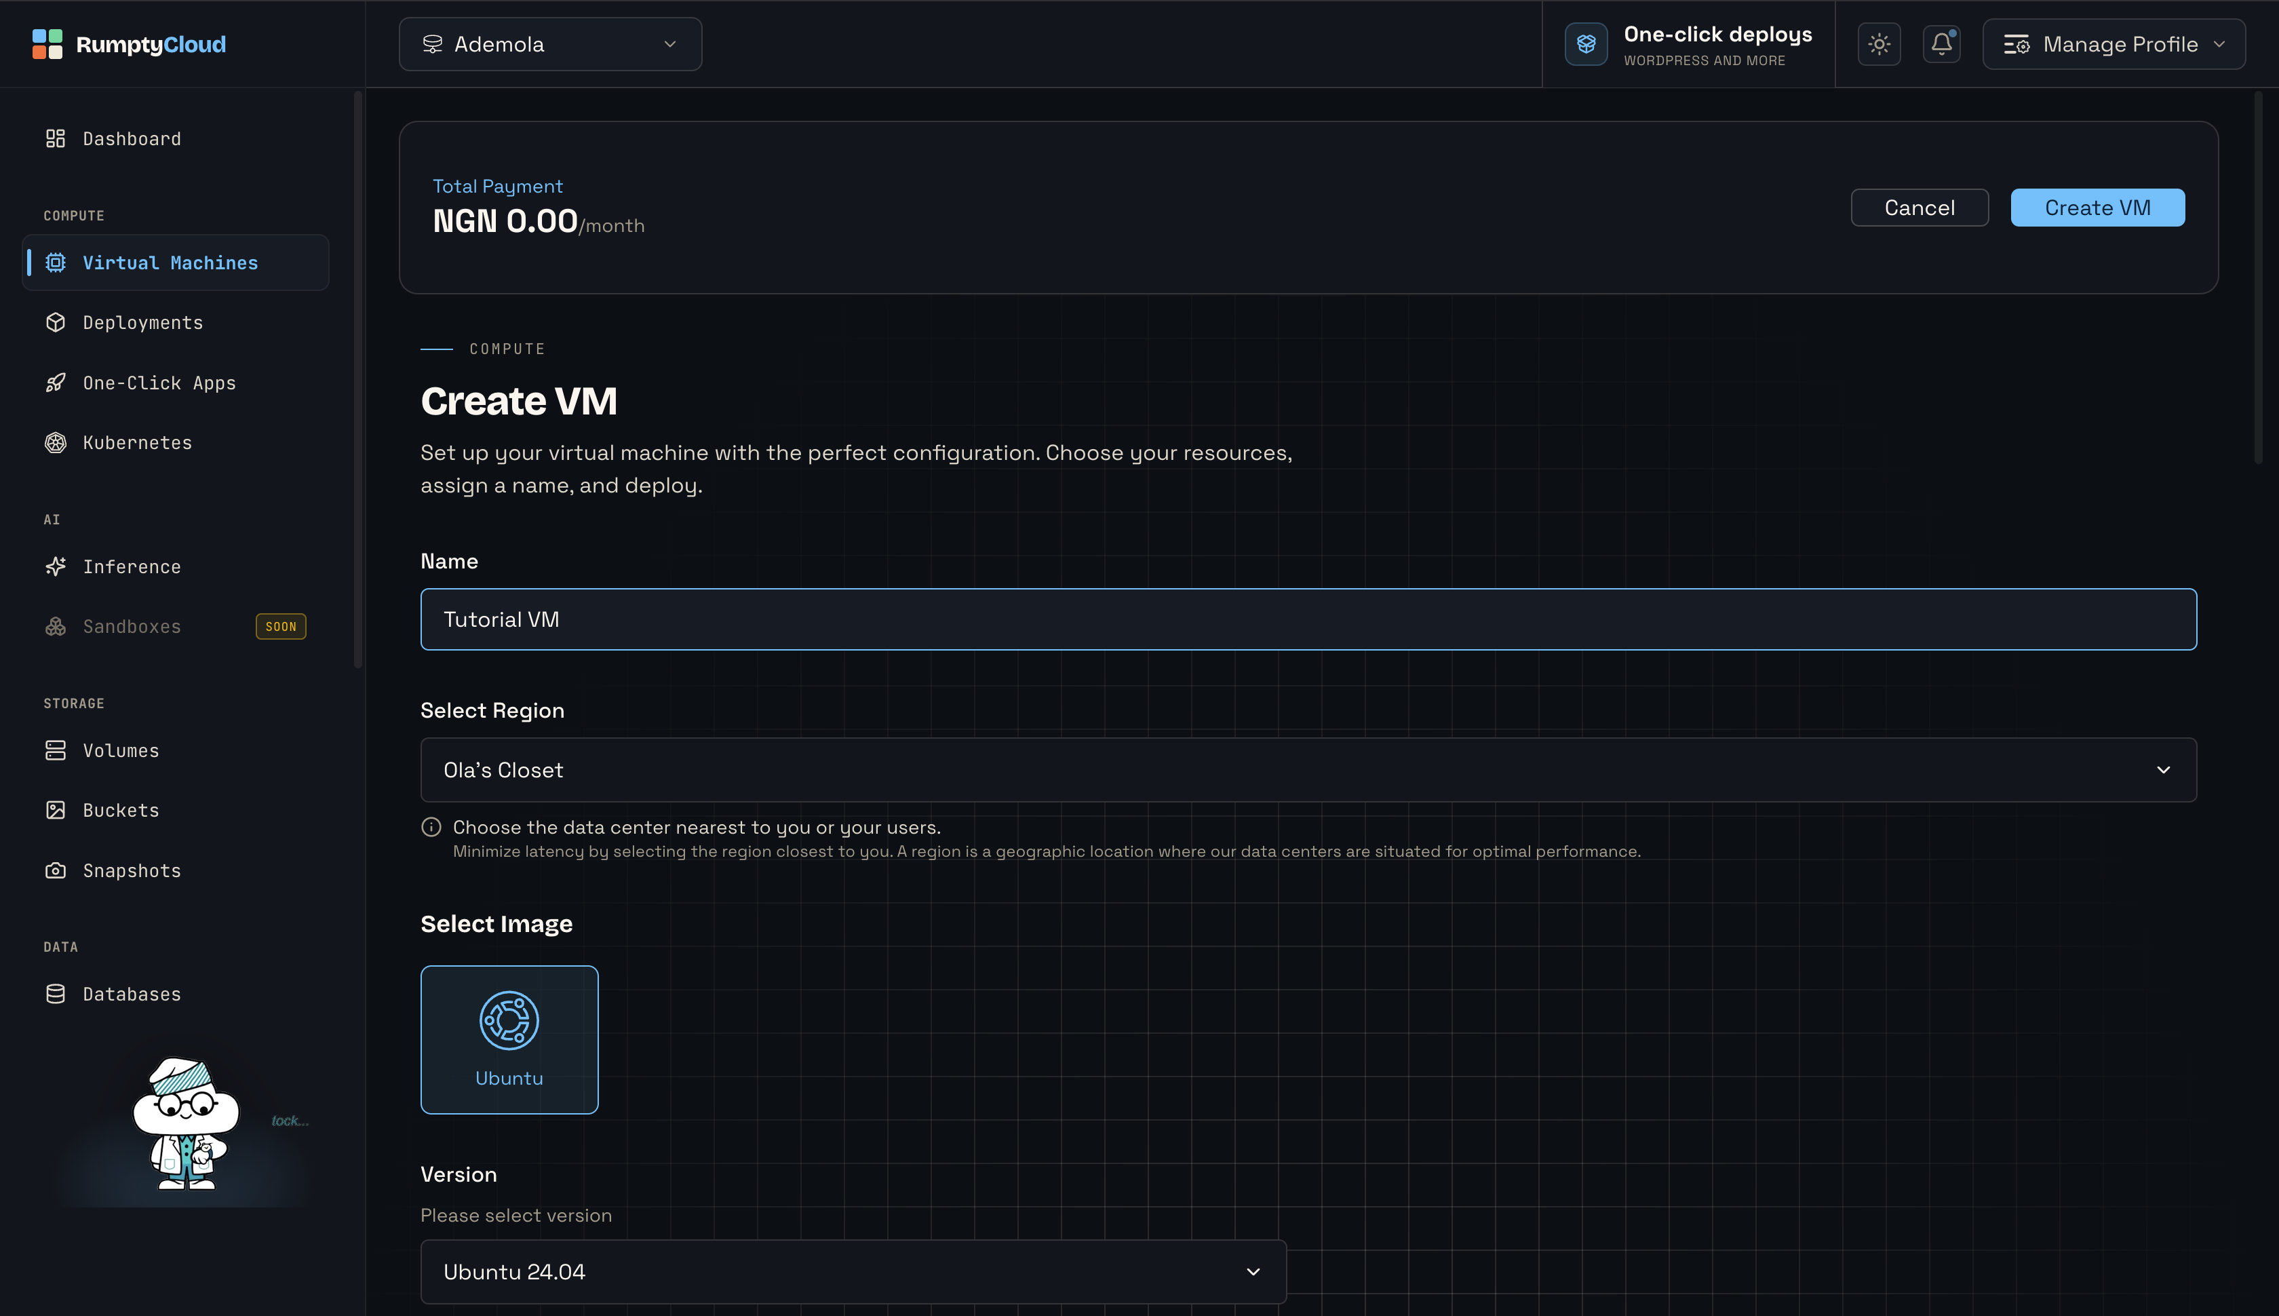Click the SOON badge next to Sandboxes
The image size is (2279, 1316).
pyautogui.click(x=281, y=626)
